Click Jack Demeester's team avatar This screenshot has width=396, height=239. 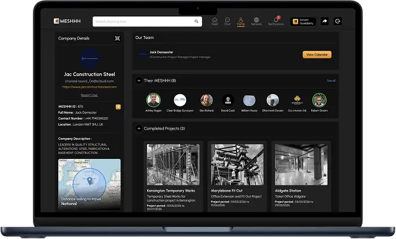coord(143,54)
